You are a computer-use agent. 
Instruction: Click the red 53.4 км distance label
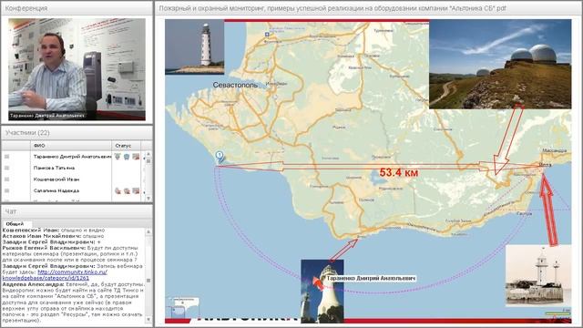click(x=399, y=172)
